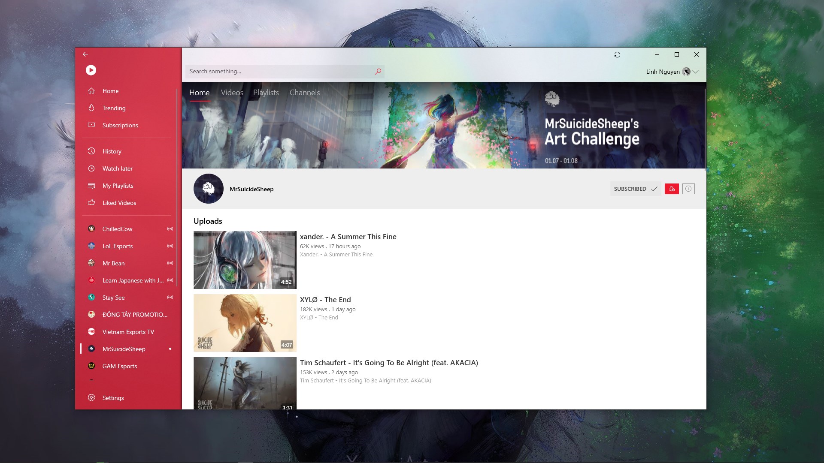The height and width of the screenshot is (463, 824).
Task: Toggle the SUBSCRIBED button
Action: pyautogui.click(x=635, y=189)
